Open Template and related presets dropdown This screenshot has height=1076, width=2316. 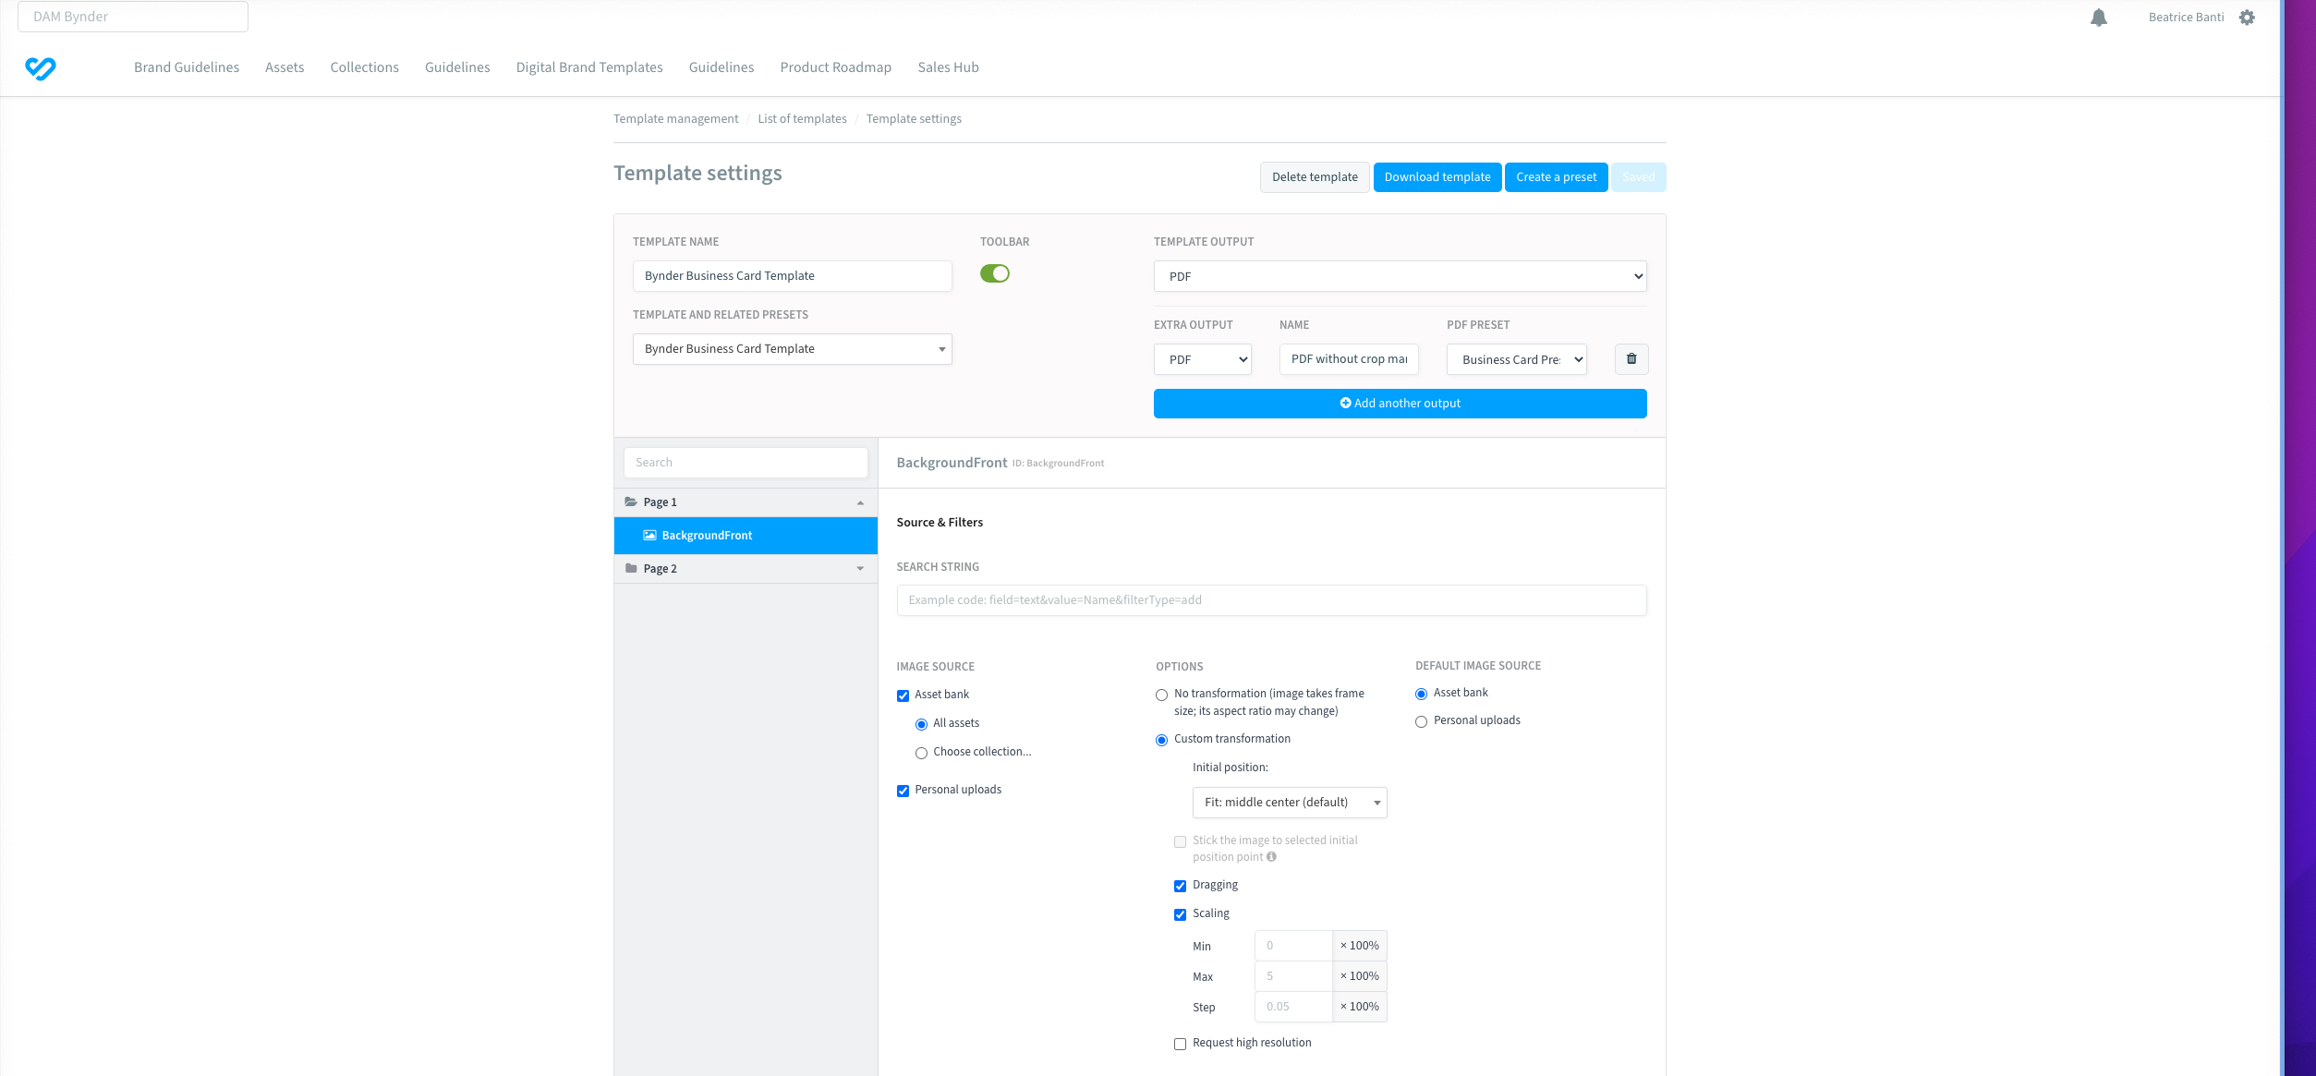[792, 349]
